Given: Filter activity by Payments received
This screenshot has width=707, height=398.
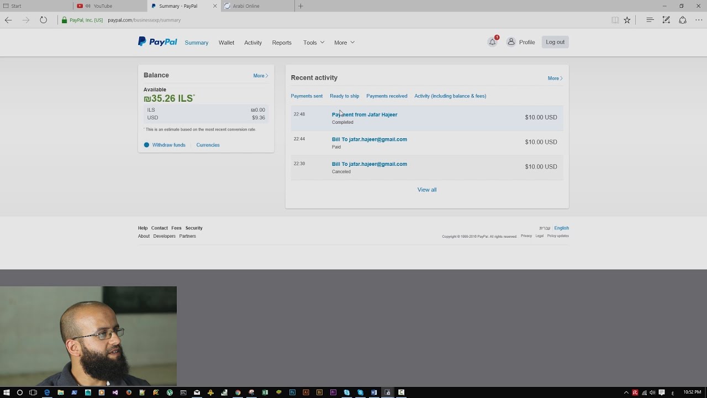Looking at the screenshot, I should point(387,96).
